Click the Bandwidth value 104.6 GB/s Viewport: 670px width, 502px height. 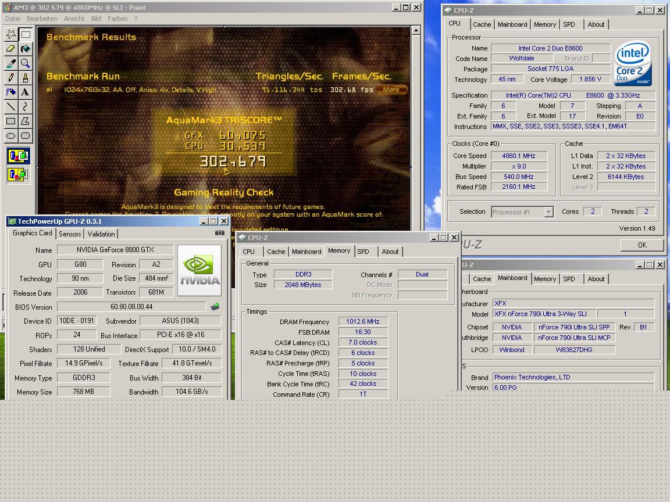click(x=192, y=392)
